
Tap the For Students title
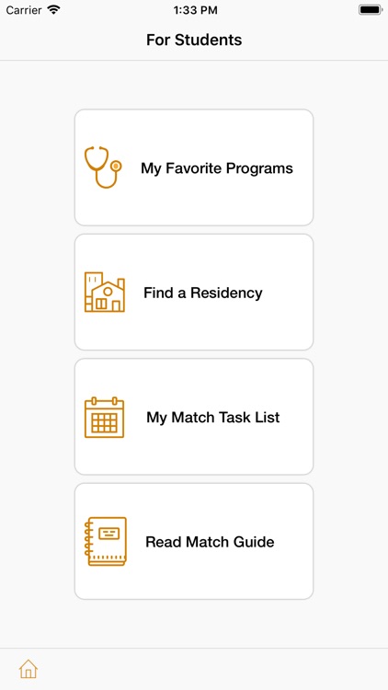[194, 40]
